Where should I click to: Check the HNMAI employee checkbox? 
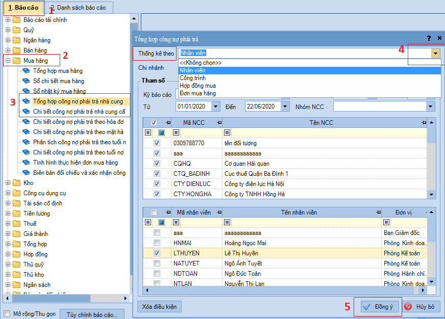(157, 243)
